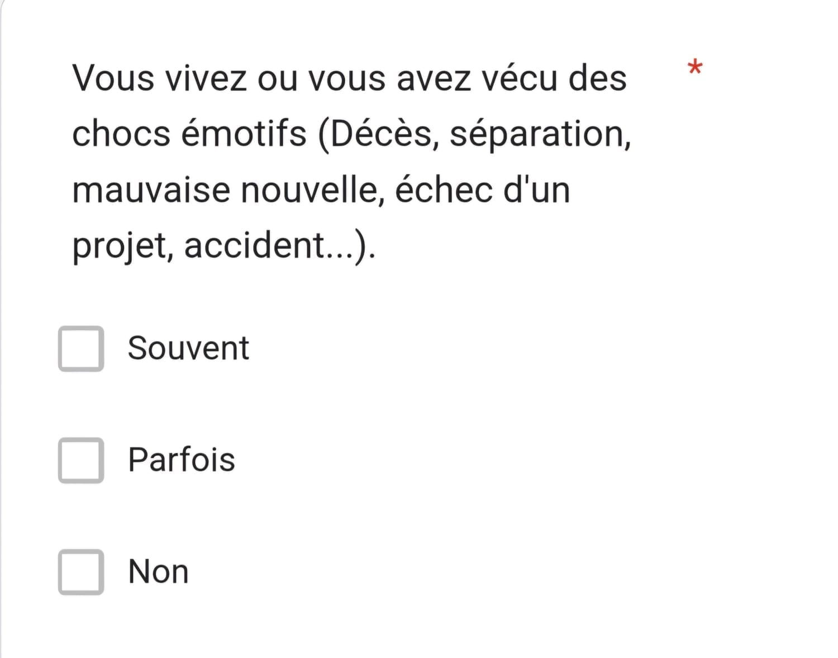Click the Parfois option label

click(182, 460)
